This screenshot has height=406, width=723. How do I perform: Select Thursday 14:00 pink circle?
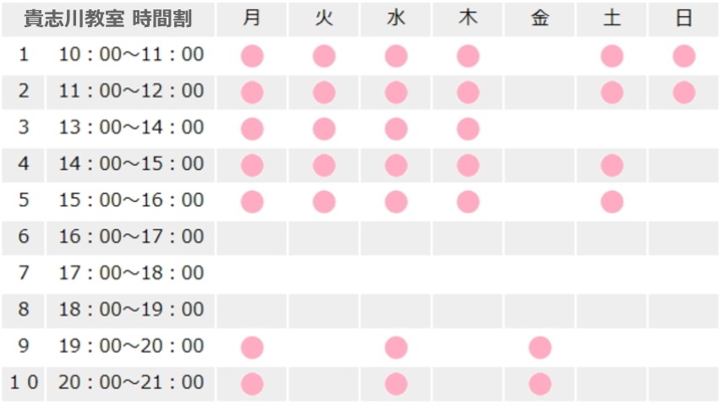pos(468,166)
